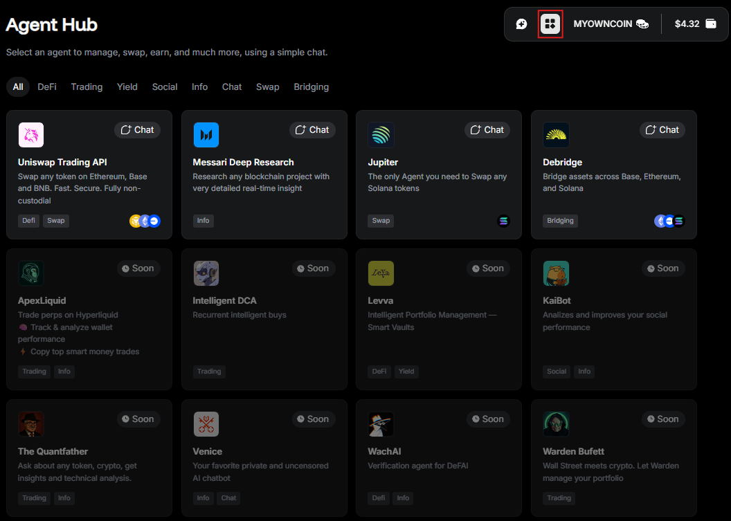Click the coins icon beside MYOWNCOIN
Screen dimensions: 731x521
tap(642, 24)
